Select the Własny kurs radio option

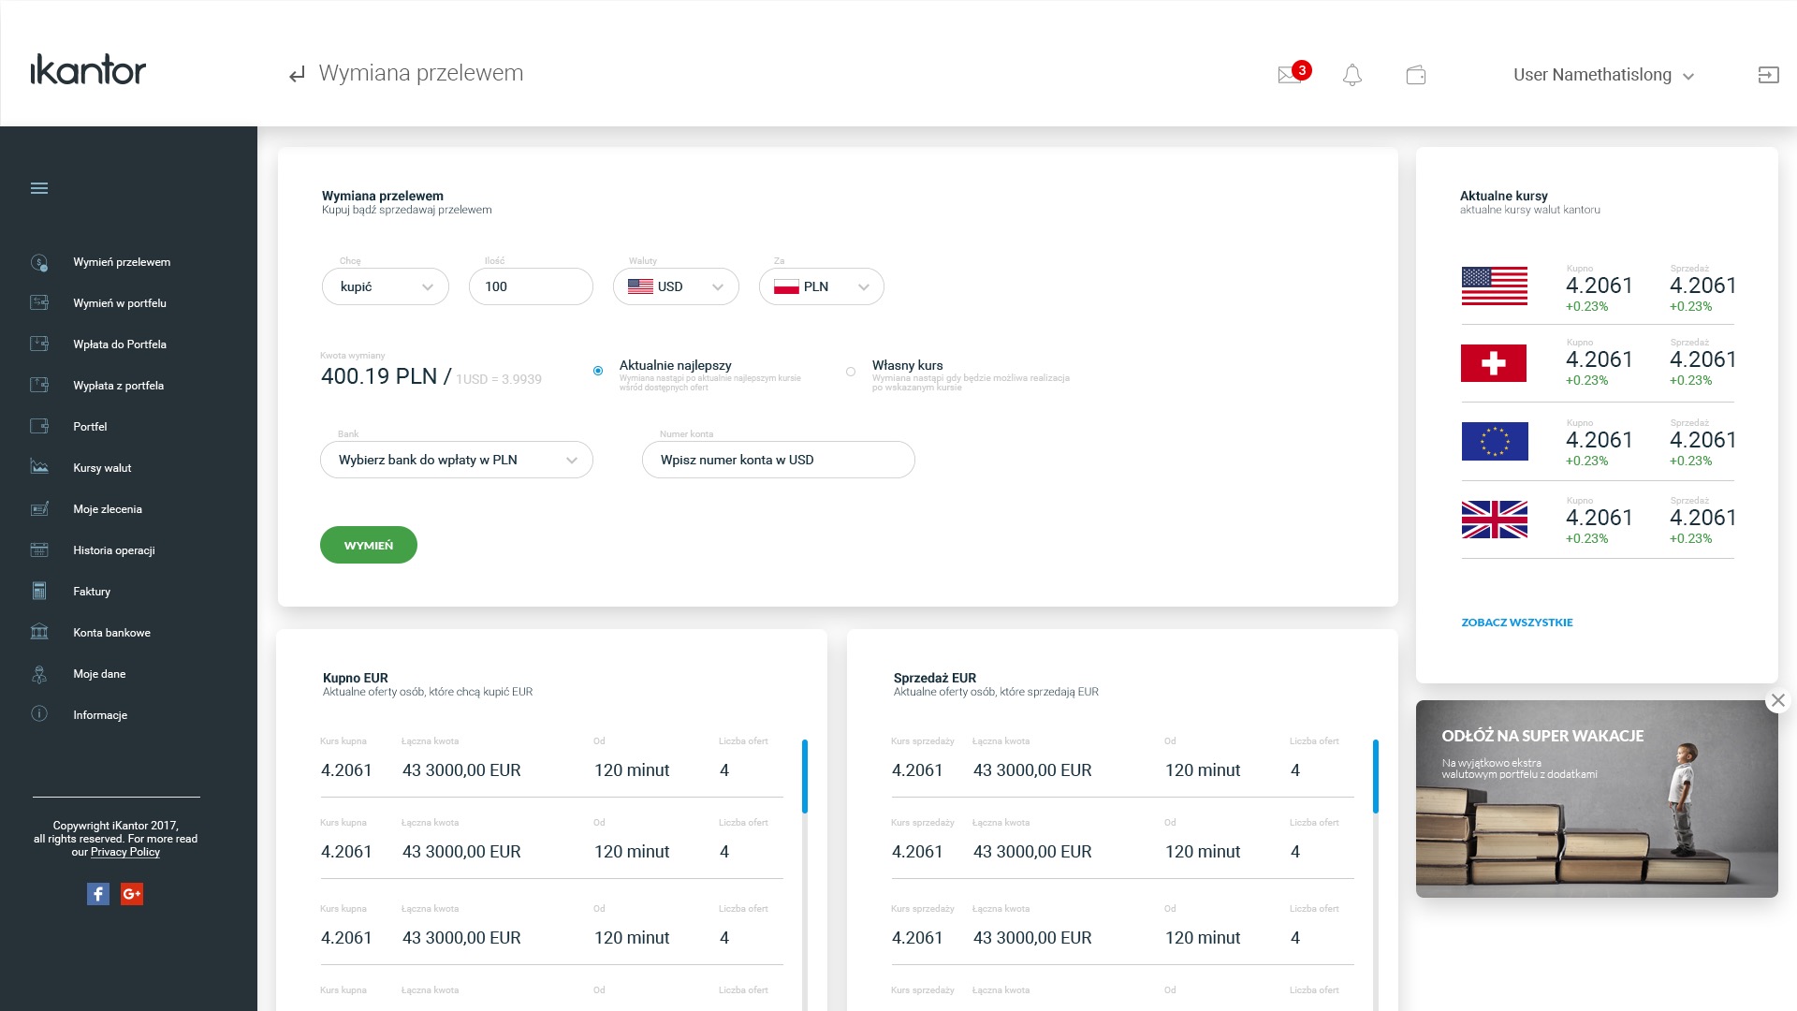851,372
